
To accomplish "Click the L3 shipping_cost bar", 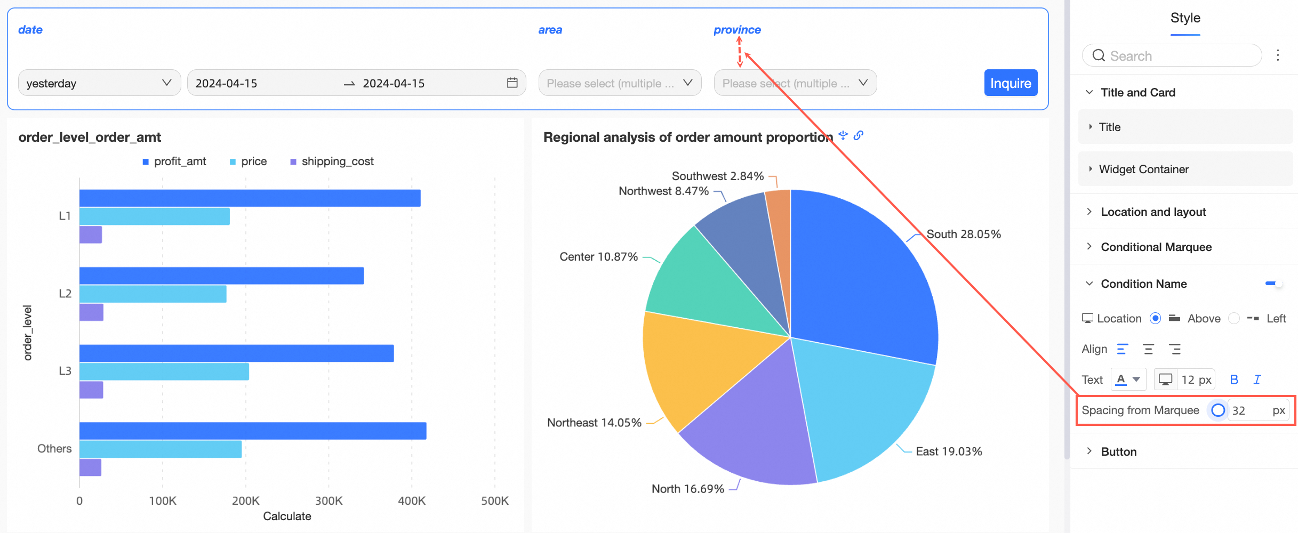I will [91, 390].
